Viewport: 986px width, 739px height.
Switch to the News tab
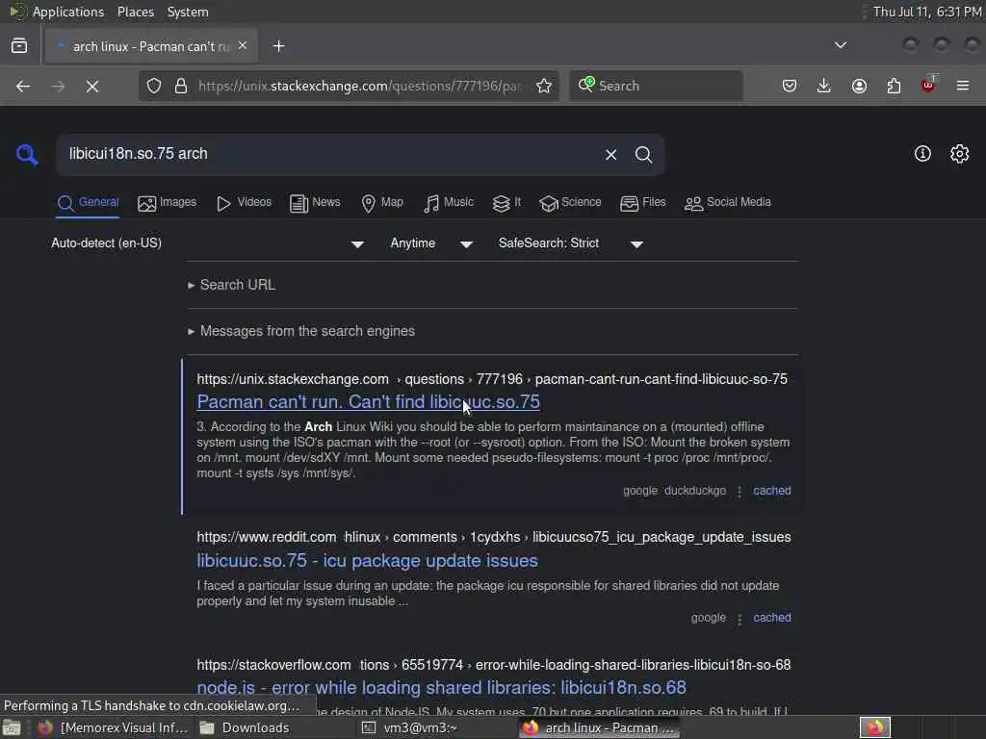(x=315, y=203)
